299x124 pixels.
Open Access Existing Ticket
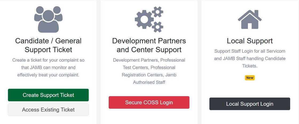coord(48,110)
